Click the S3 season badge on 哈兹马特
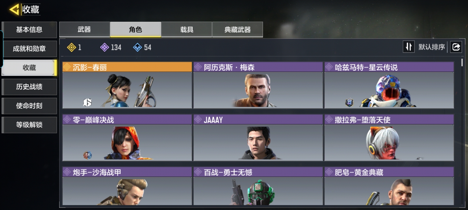Screen dimensions: 468x210 (349, 102)
